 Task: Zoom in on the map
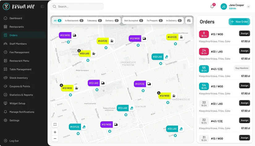pos(55,132)
